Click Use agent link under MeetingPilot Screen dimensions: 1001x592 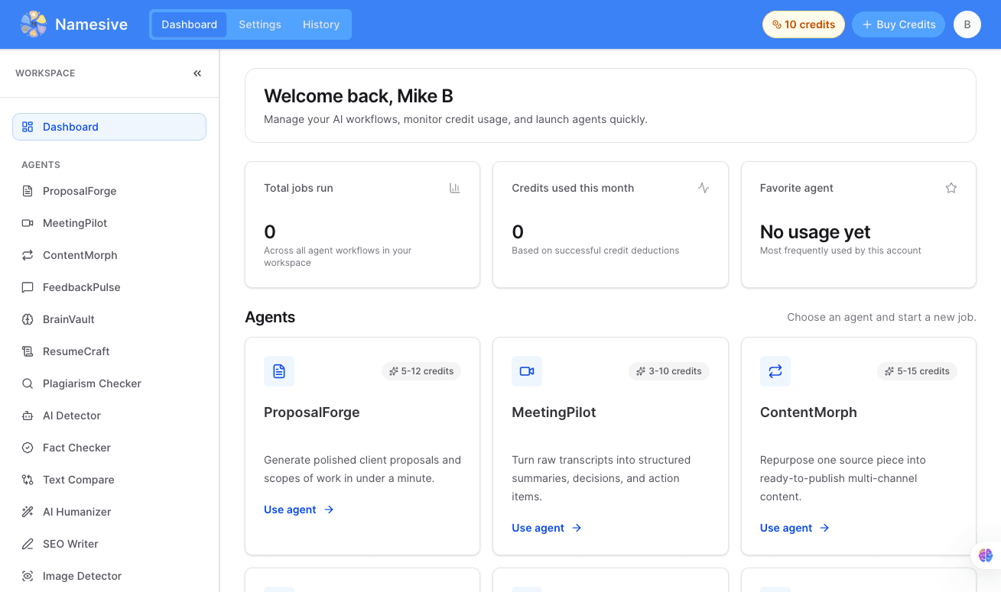[546, 528]
